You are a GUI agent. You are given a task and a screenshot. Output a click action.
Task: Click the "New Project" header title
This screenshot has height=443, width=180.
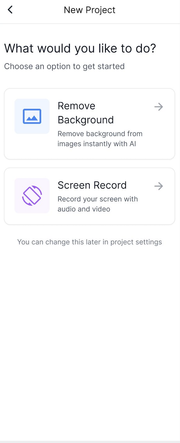point(89,10)
